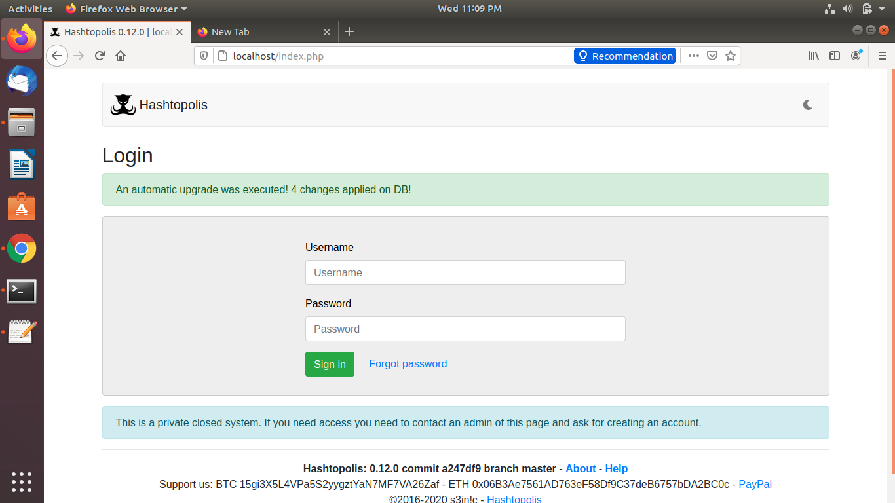Screen dimensions: 895x503
Task: Focus the Password input field
Action: 465,329
